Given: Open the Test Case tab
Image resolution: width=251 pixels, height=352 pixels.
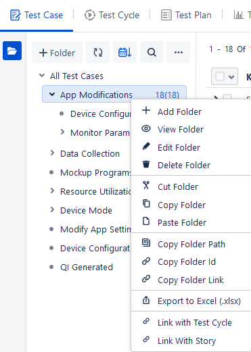Looking at the screenshot, I should (x=37, y=16).
